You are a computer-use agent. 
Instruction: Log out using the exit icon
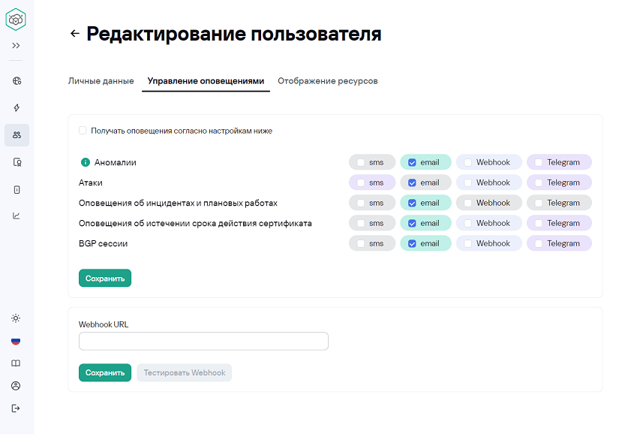coord(16,408)
